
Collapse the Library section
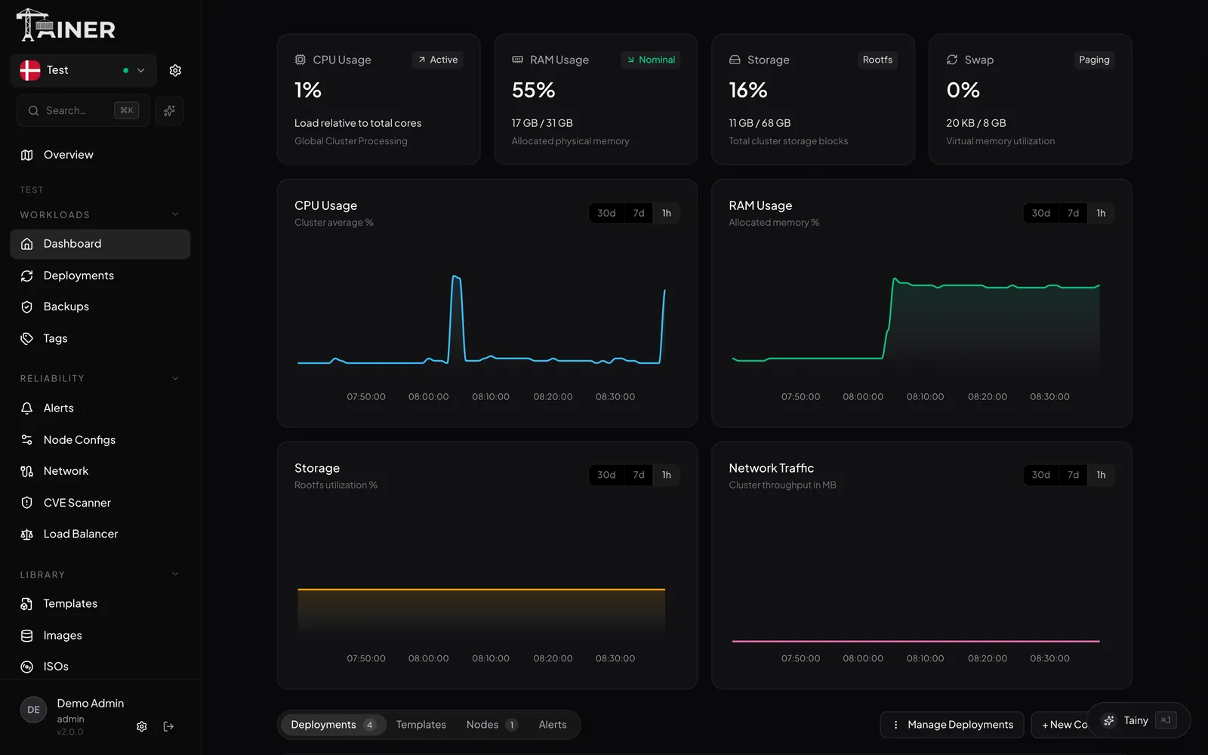click(x=175, y=575)
